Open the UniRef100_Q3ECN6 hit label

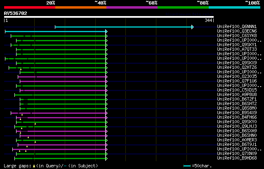(237, 31)
